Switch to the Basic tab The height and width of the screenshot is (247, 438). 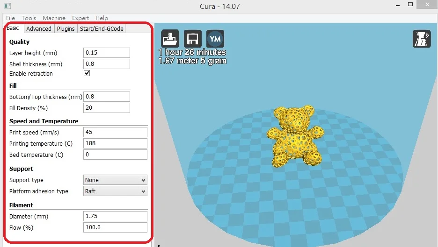(13, 28)
